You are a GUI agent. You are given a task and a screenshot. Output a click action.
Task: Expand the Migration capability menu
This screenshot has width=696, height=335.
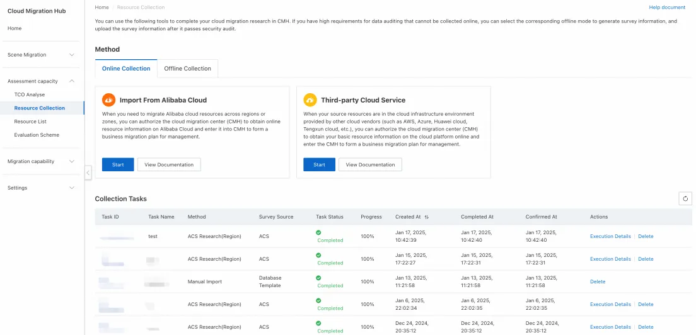(72, 161)
